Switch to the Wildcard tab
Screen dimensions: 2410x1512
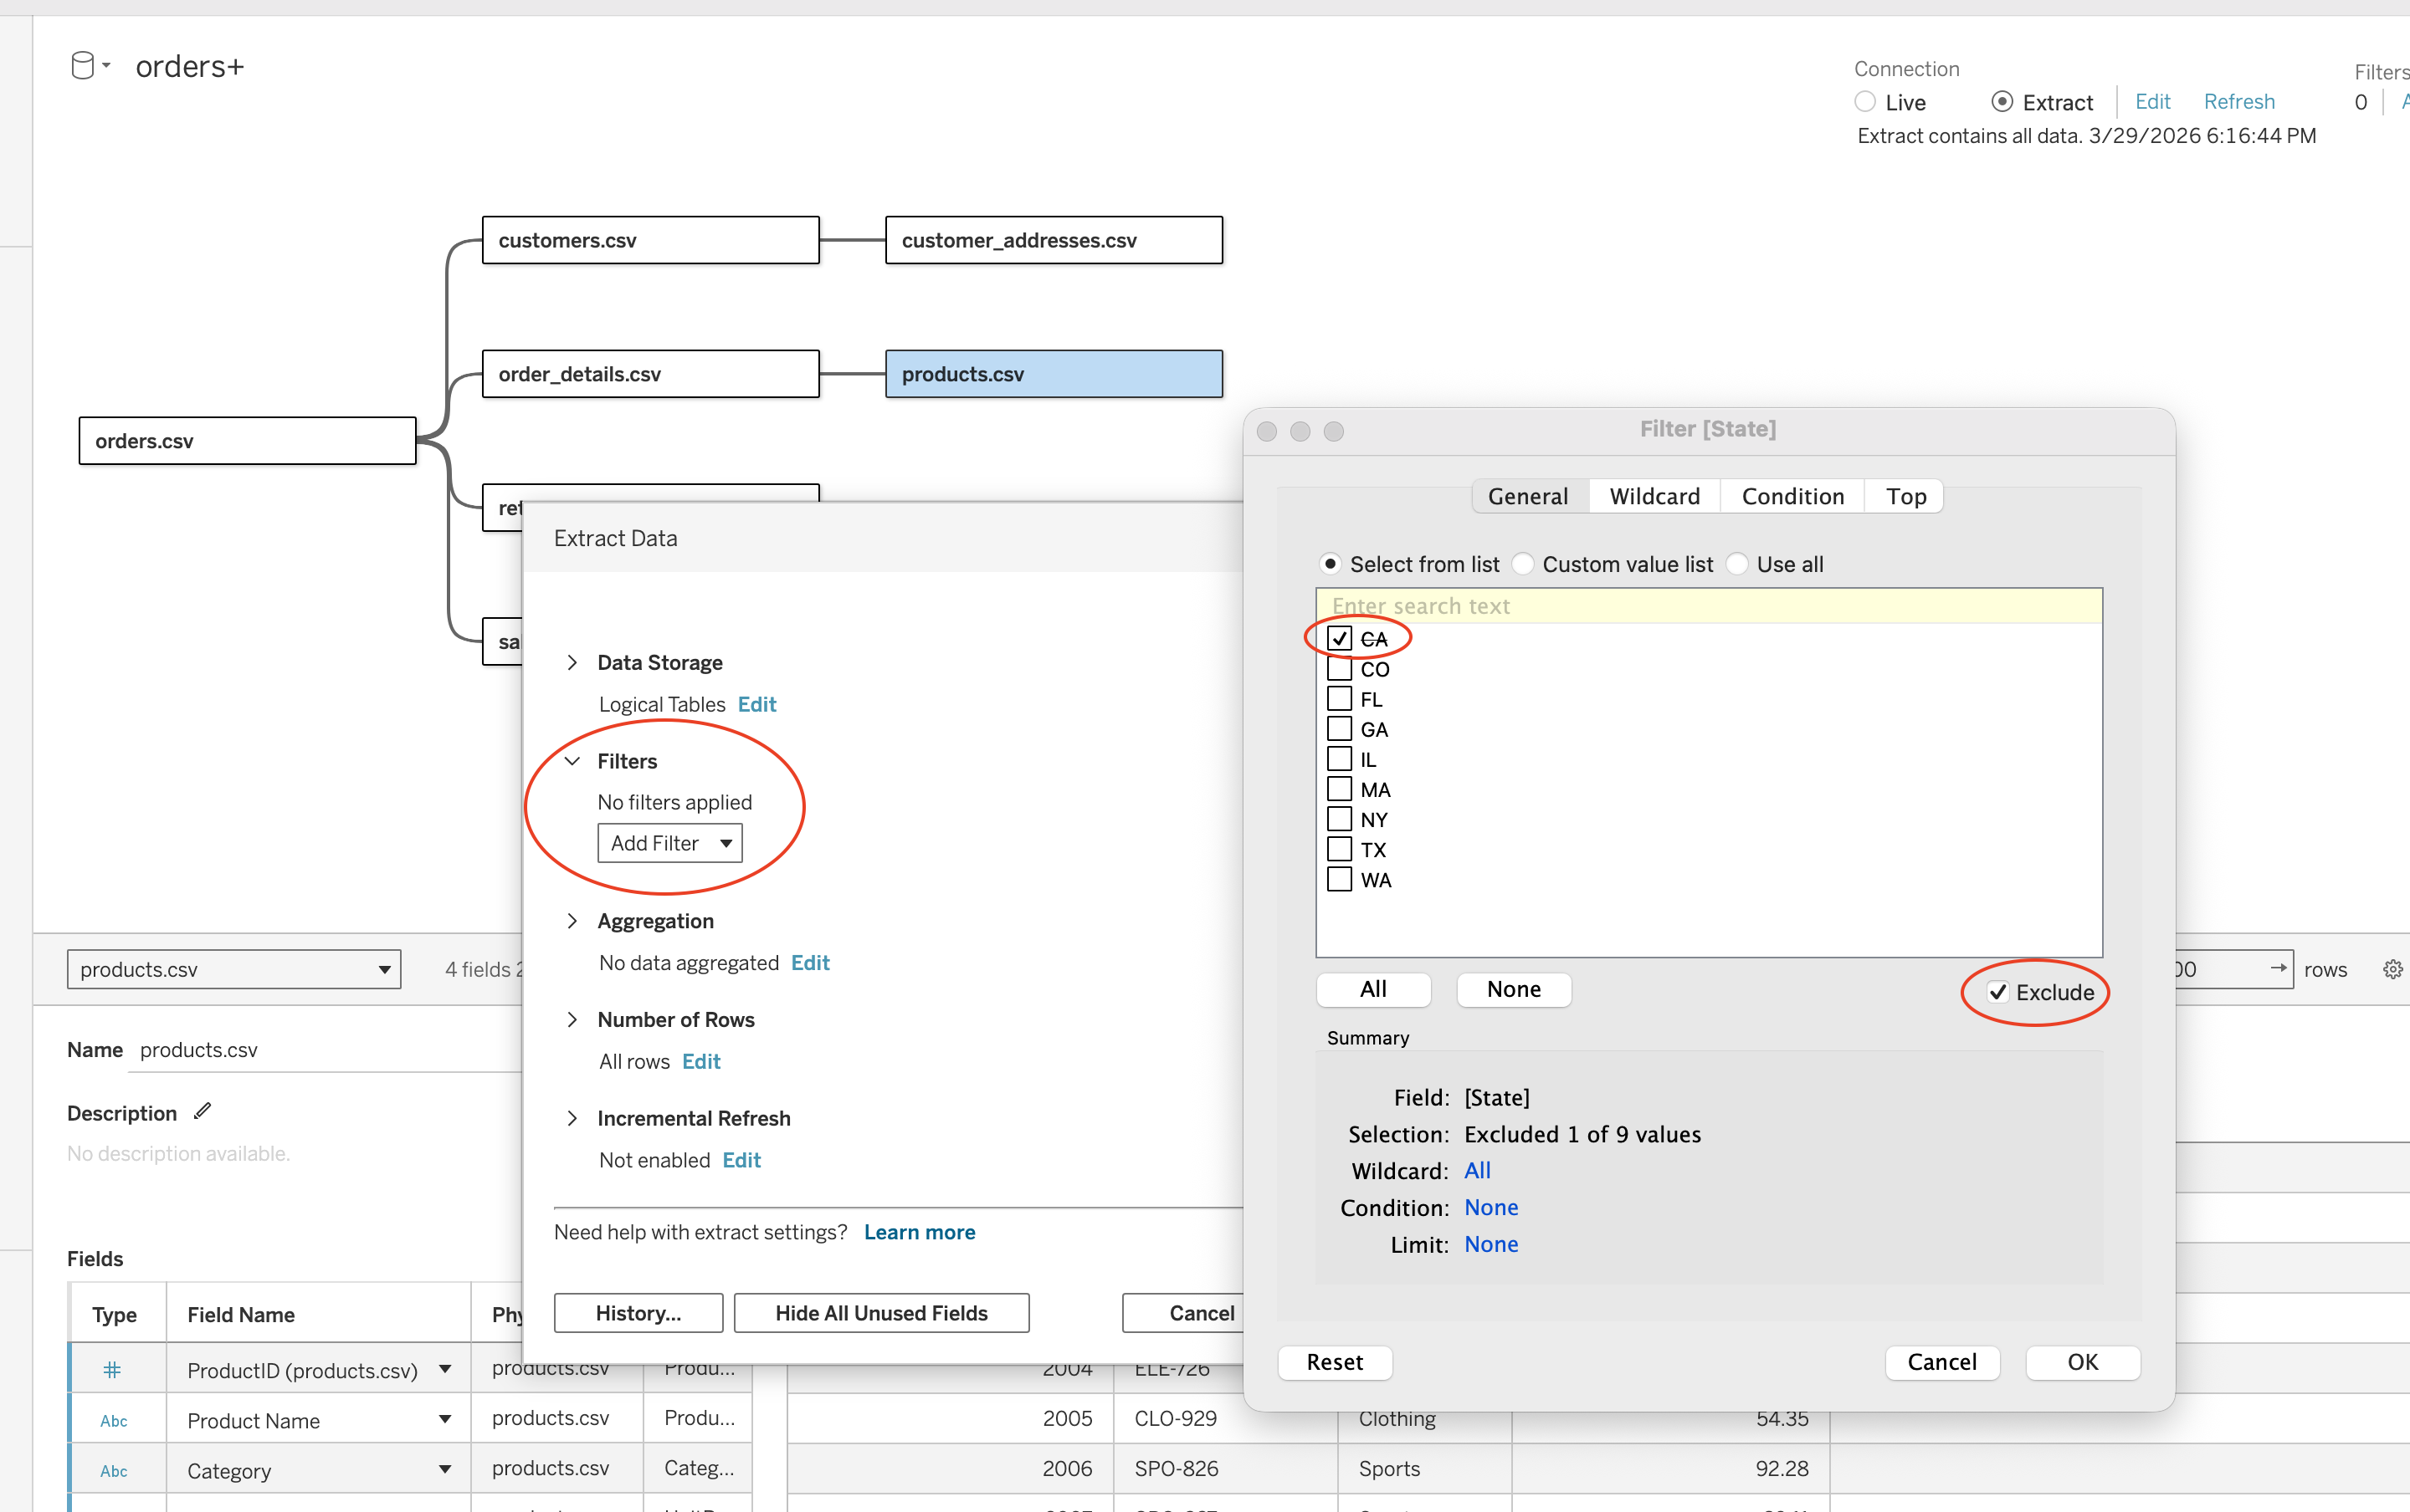(1654, 496)
